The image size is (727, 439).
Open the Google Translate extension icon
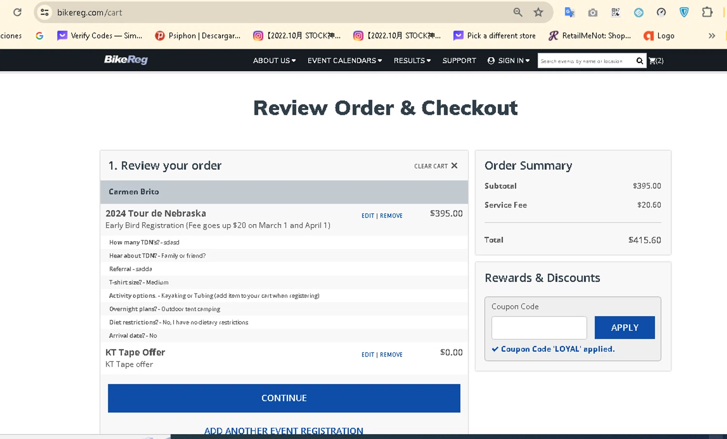tap(570, 12)
